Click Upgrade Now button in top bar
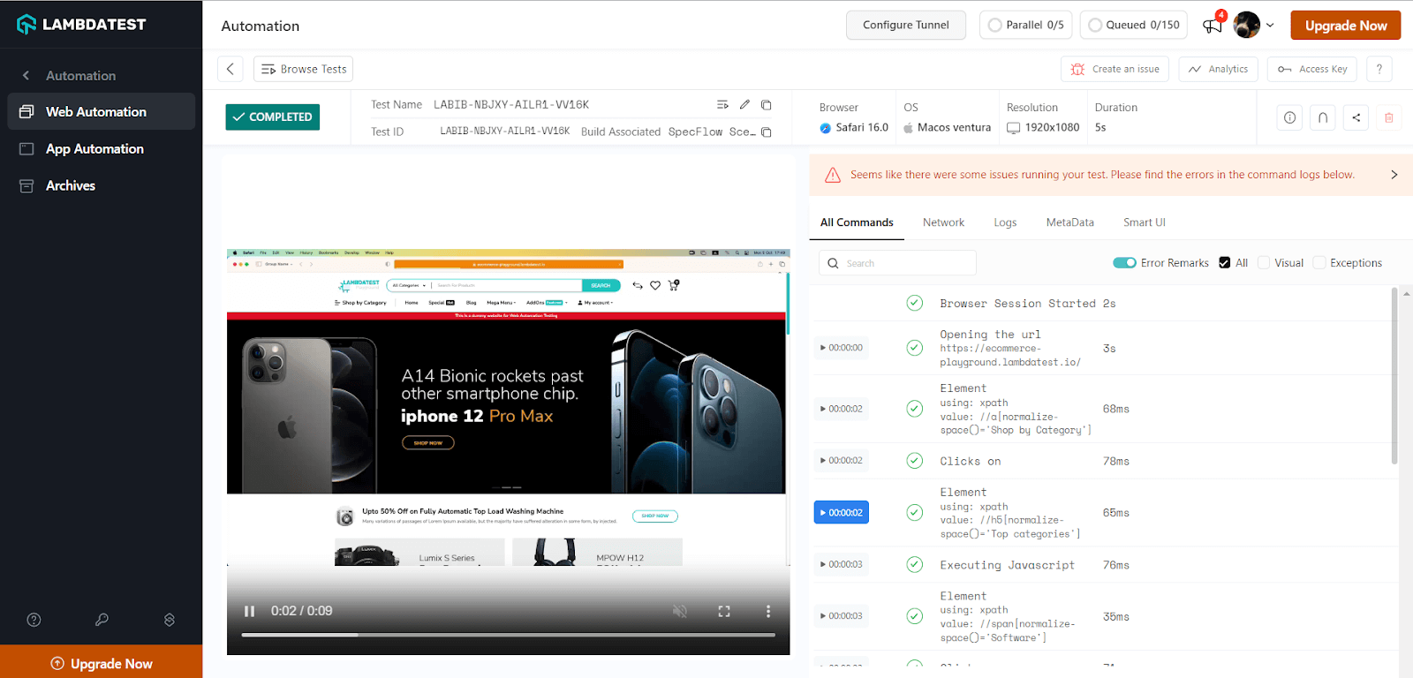Viewport: 1413px width, 678px height. click(1345, 25)
